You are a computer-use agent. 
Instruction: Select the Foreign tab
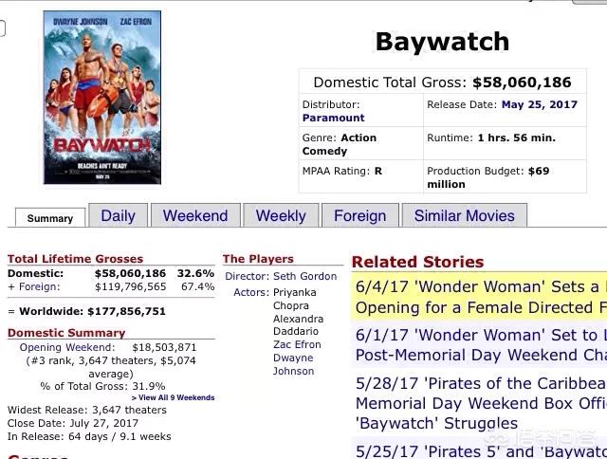point(360,215)
